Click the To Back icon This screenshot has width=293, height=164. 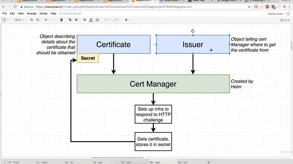pos(76,20)
